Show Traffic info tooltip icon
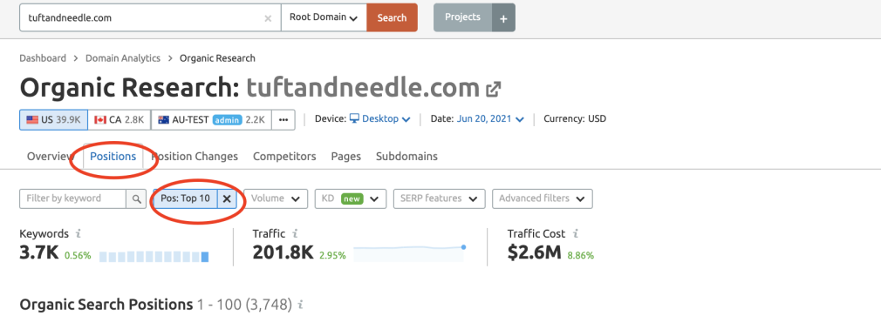The image size is (881, 316). point(295,233)
